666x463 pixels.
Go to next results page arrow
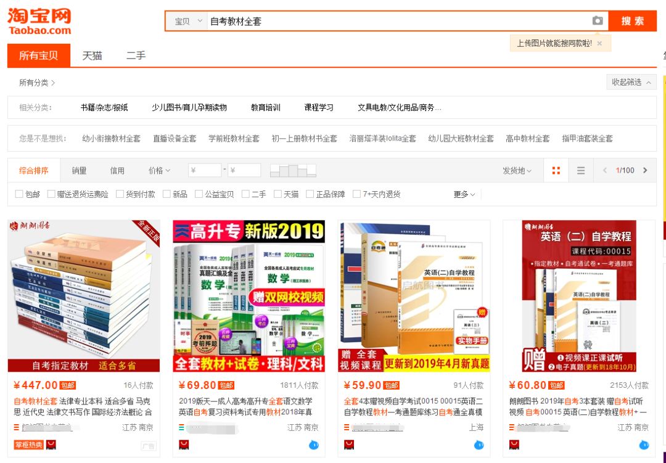(645, 171)
